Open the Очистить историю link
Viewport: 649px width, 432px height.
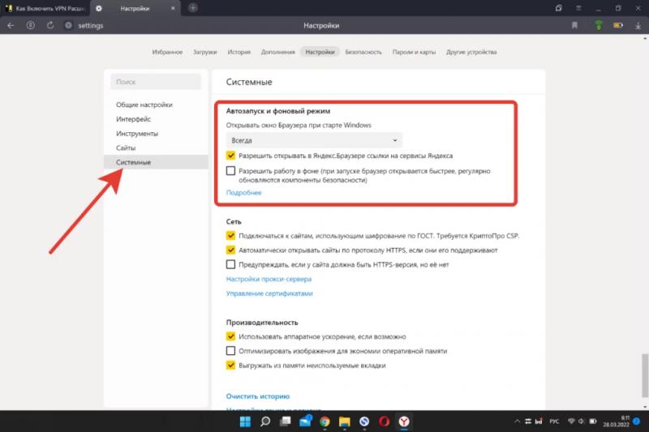257,396
